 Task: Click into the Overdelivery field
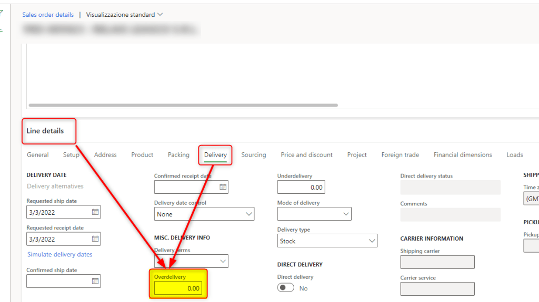(x=178, y=288)
